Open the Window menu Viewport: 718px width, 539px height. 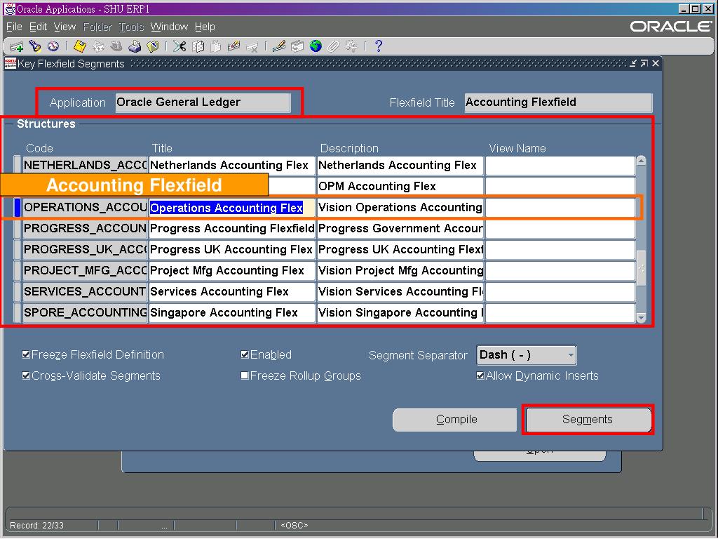point(170,27)
